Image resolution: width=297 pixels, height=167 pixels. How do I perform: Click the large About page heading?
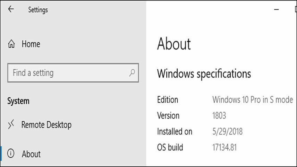tap(174, 44)
